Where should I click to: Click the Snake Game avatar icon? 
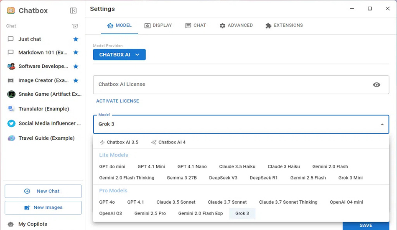coord(11,94)
